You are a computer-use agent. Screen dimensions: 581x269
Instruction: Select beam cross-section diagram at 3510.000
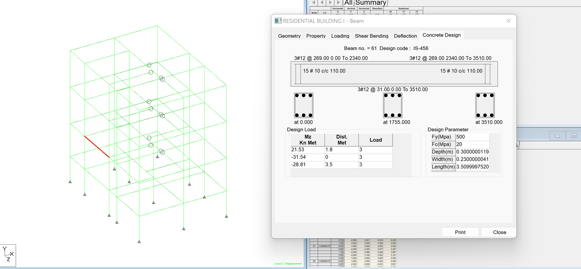tap(485, 105)
